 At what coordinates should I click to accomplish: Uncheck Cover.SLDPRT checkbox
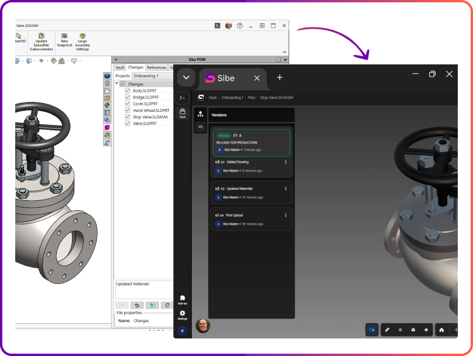tap(128, 104)
